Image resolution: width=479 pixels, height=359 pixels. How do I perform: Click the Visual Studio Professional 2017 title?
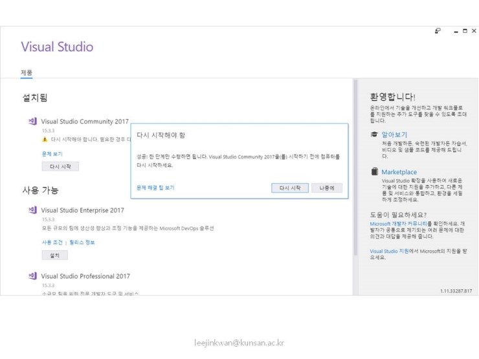coord(85,276)
